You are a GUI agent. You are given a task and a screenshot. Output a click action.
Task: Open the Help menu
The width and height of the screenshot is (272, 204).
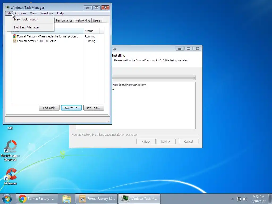(x=60, y=13)
